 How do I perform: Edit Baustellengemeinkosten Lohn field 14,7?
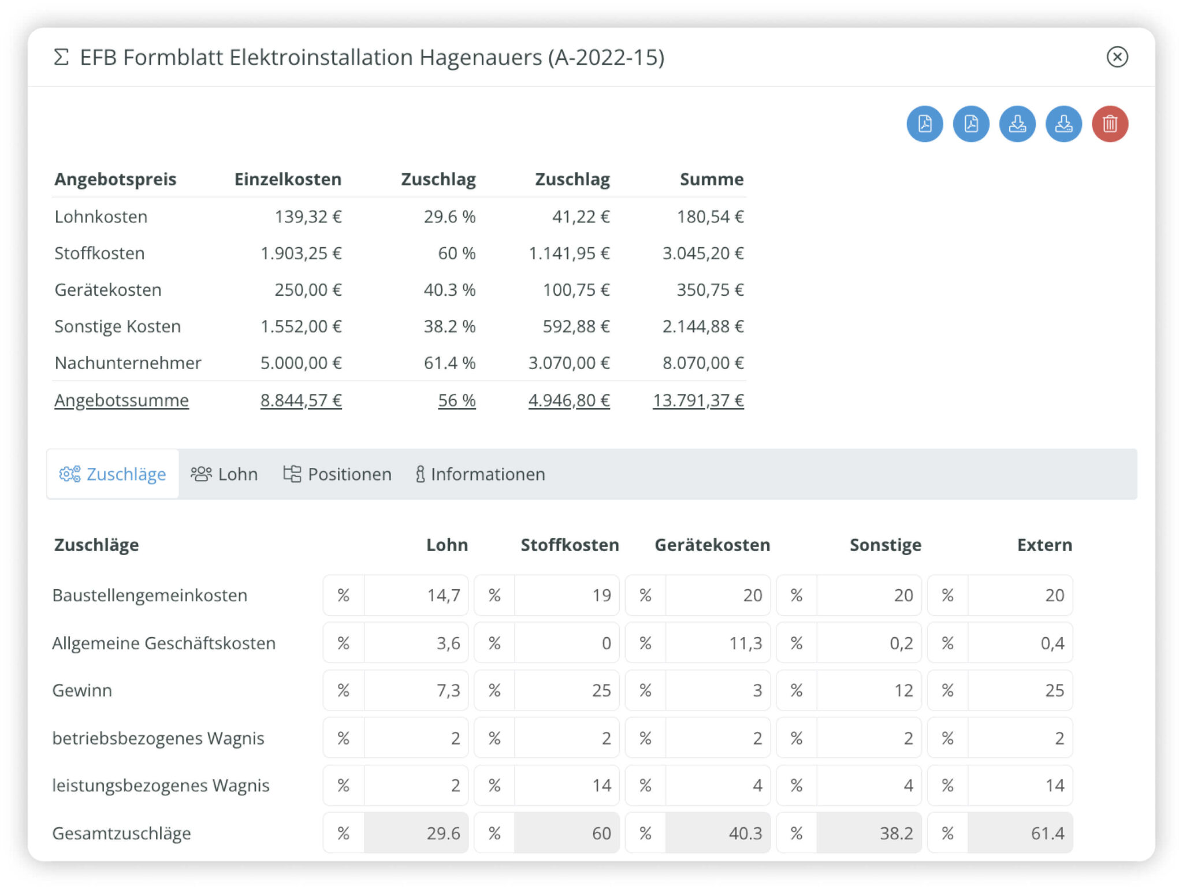click(x=416, y=595)
